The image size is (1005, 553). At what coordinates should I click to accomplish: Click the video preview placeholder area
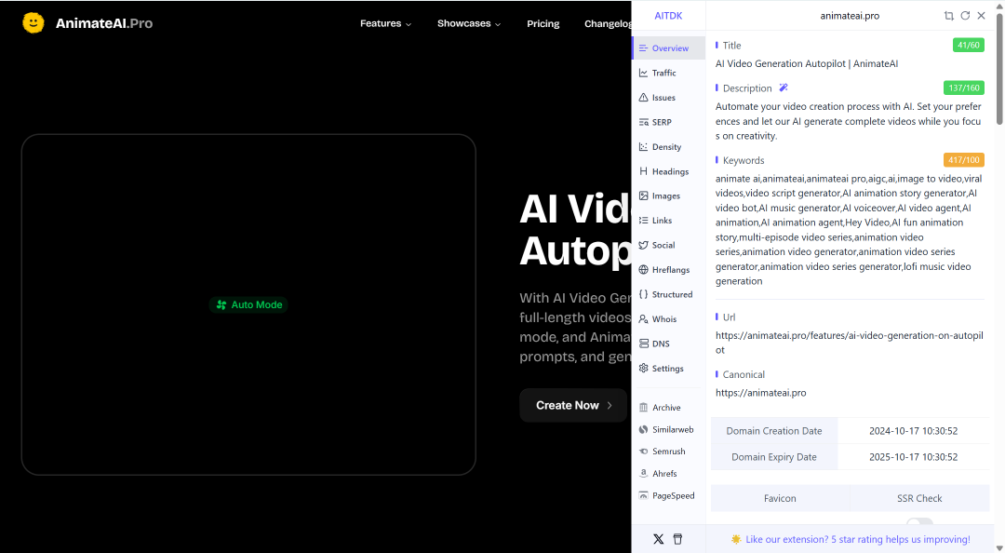[x=248, y=304]
